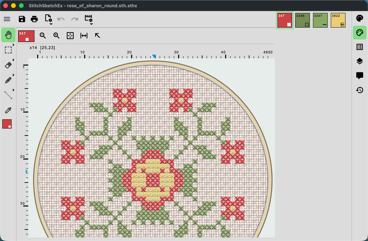
Task: Expand pencil tool options triangle
Action: [x=13, y=75]
